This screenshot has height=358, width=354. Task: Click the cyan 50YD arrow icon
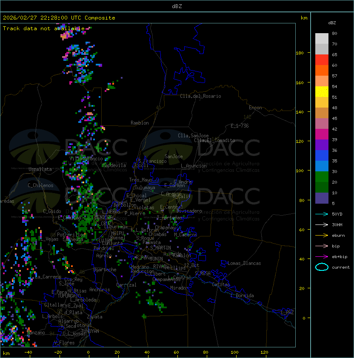click(x=322, y=214)
